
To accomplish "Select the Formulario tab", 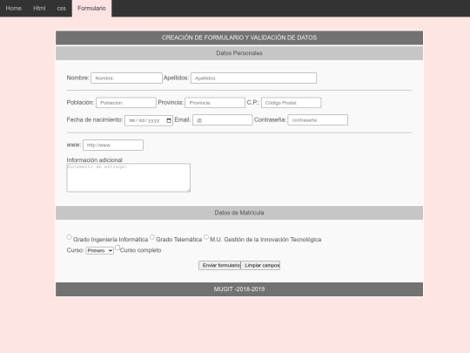I will (x=91, y=8).
